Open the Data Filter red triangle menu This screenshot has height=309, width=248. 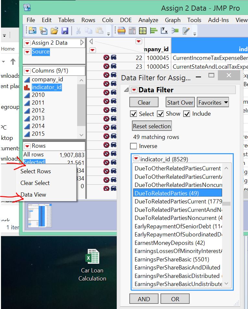[x=134, y=90]
